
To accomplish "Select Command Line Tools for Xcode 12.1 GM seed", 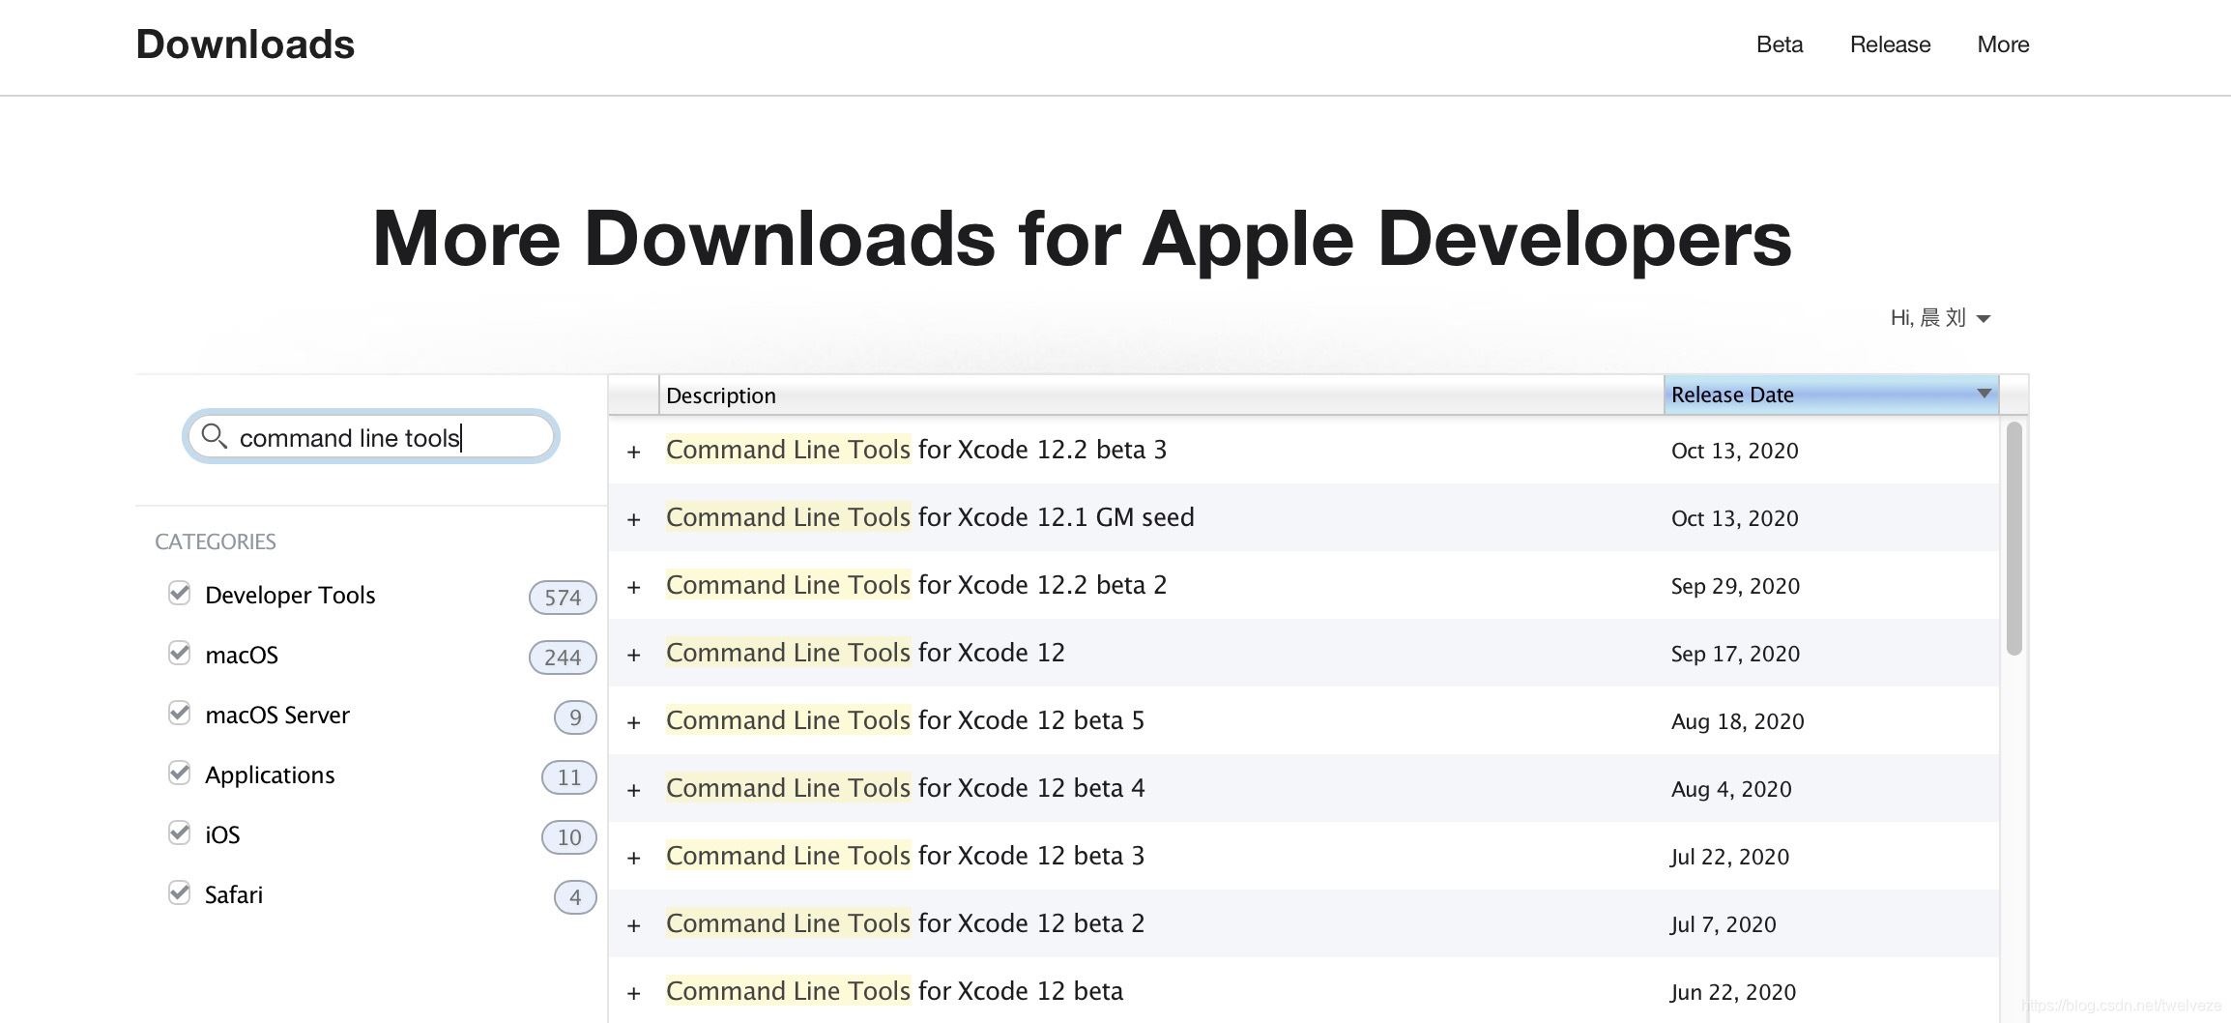I will [x=930, y=517].
